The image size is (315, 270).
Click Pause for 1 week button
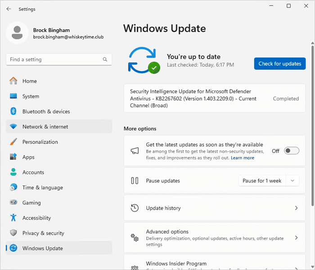(262, 180)
